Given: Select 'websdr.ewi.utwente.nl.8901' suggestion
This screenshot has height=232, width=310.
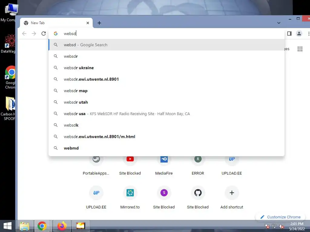Looking at the screenshot, I should (167, 79).
